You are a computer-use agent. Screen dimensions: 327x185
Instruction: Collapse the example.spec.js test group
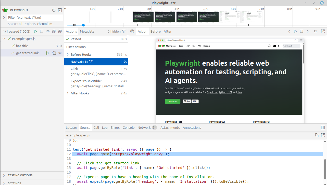click(4, 39)
